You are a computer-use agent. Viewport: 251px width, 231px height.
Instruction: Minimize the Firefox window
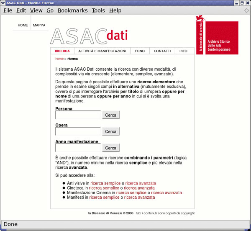[x=237, y=3]
